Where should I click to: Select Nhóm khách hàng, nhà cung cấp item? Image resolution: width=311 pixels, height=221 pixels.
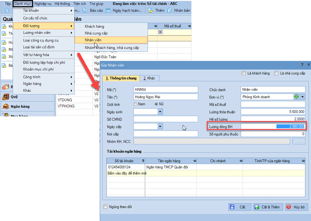(x=111, y=48)
